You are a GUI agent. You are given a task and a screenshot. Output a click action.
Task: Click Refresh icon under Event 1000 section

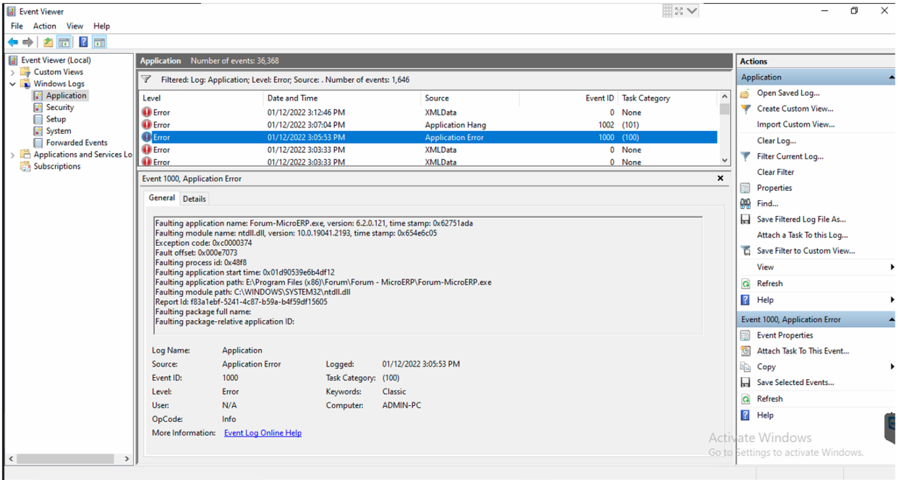pyautogui.click(x=745, y=399)
